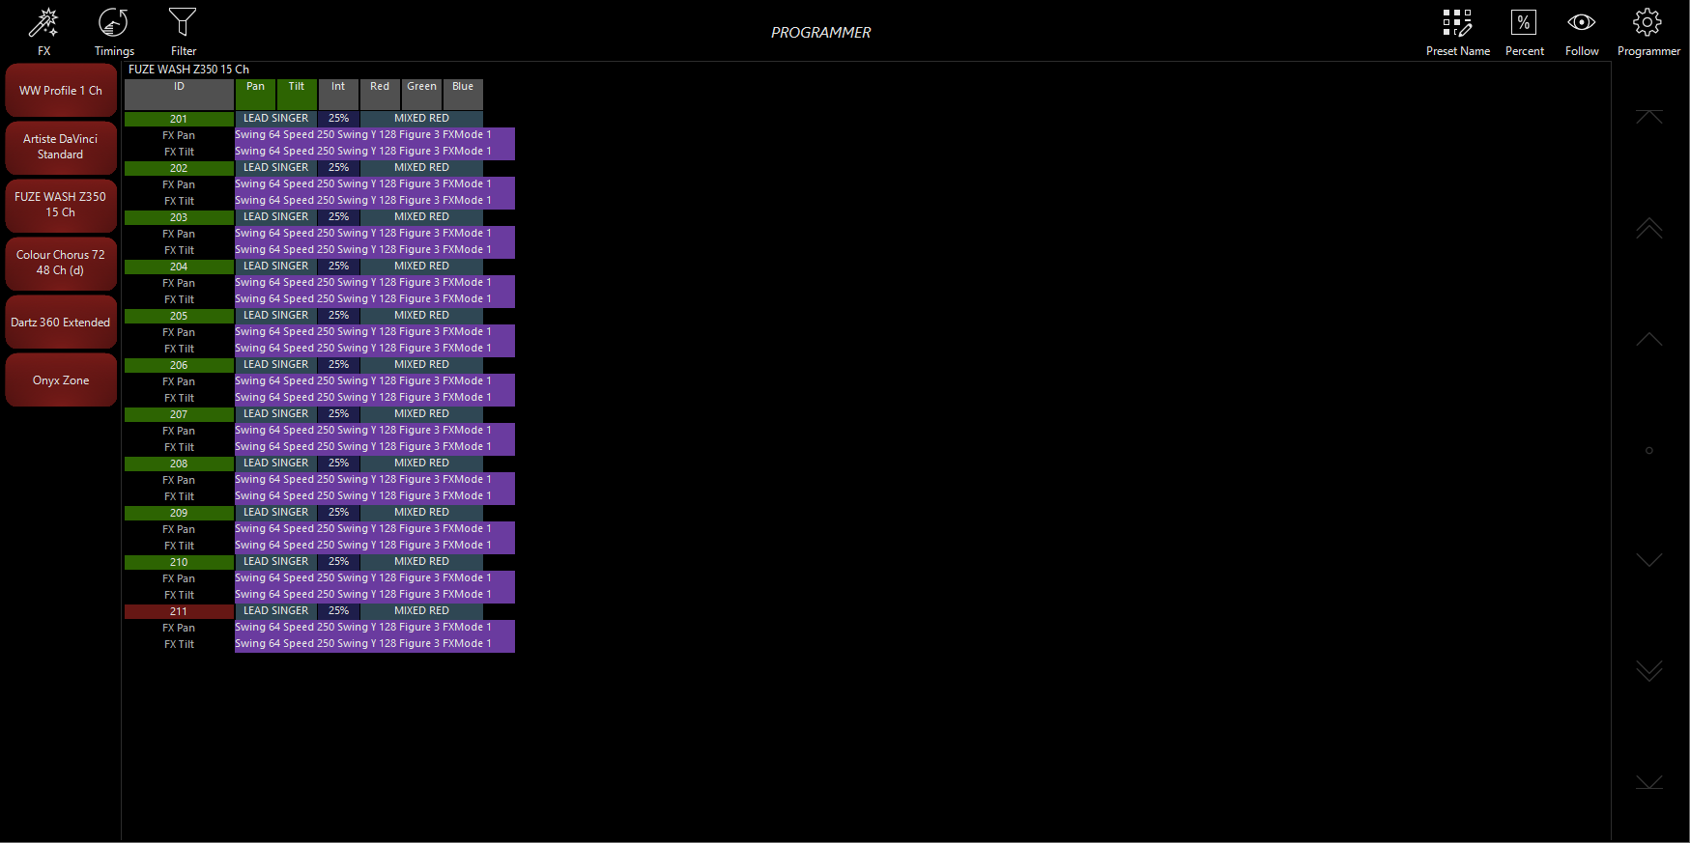
Task: Step down with the single chevron down
Action: 1649,560
